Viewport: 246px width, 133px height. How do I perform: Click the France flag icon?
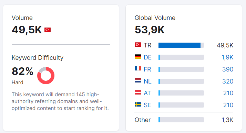(138, 68)
